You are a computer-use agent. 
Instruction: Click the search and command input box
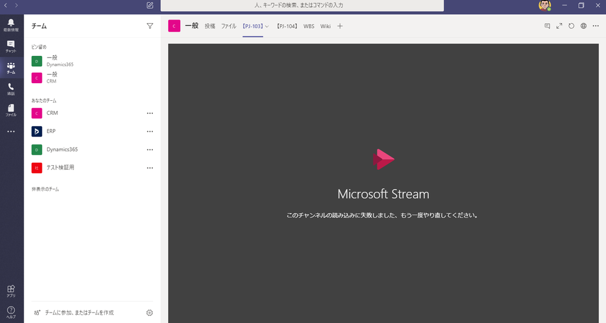pos(302,5)
